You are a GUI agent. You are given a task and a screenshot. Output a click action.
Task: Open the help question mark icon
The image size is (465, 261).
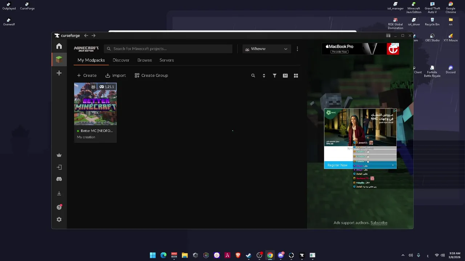tap(59, 207)
